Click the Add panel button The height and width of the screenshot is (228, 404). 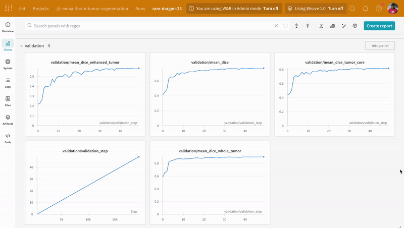tap(380, 46)
